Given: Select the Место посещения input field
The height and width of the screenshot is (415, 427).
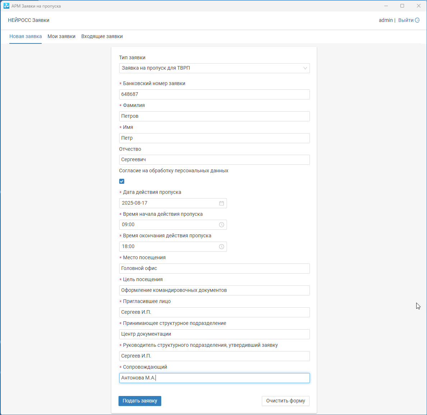Looking at the screenshot, I should [214, 269].
